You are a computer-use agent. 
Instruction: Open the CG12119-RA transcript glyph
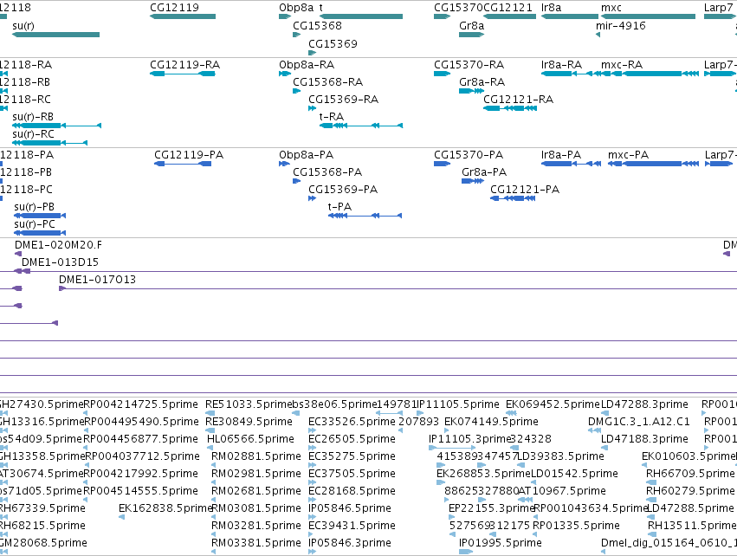(x=183, y=74)
